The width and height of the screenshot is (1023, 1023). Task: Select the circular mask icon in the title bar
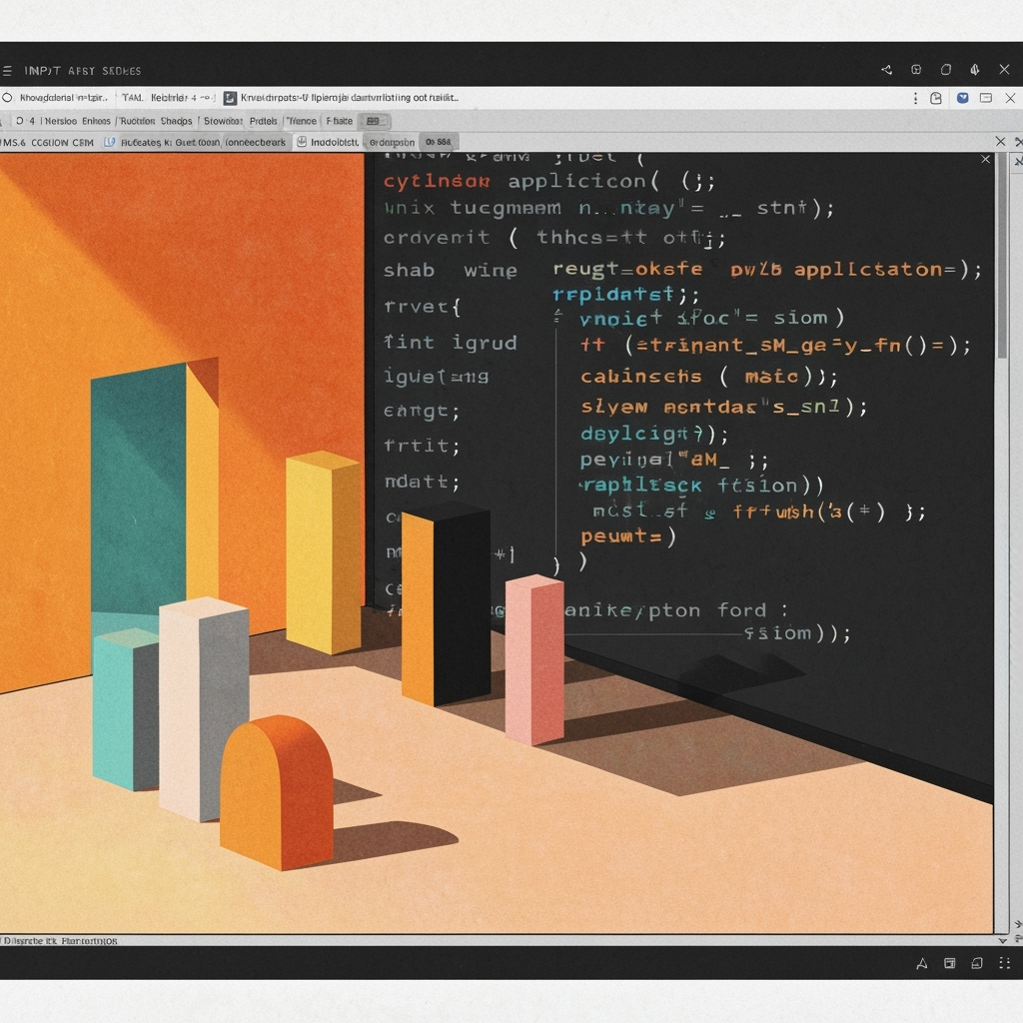point(946,69)
